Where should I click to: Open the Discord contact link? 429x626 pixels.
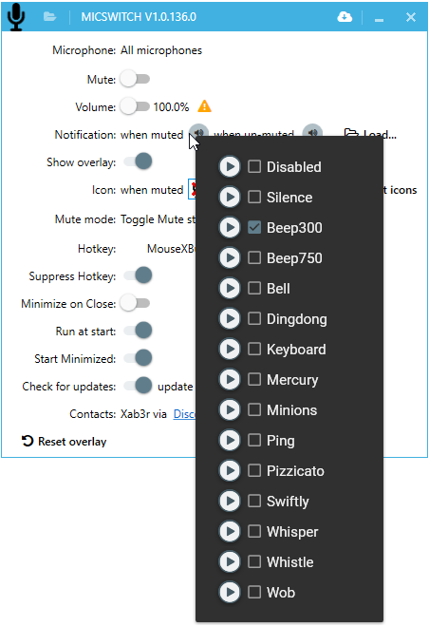click(184, 414)
